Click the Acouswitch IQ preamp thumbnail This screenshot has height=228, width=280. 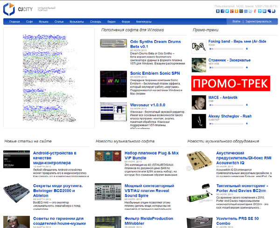pos(200,161)
